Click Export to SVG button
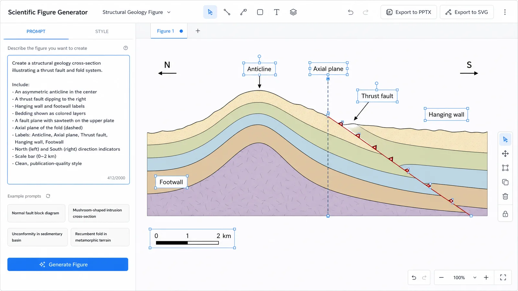518x291 pixels. pos(467,12)
